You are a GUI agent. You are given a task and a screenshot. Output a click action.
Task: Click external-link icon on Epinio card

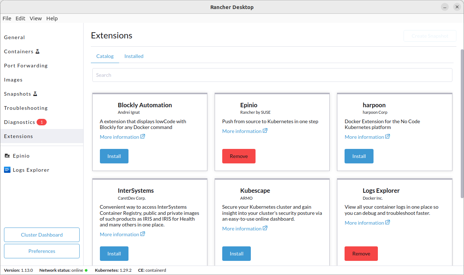coord(265,131)
